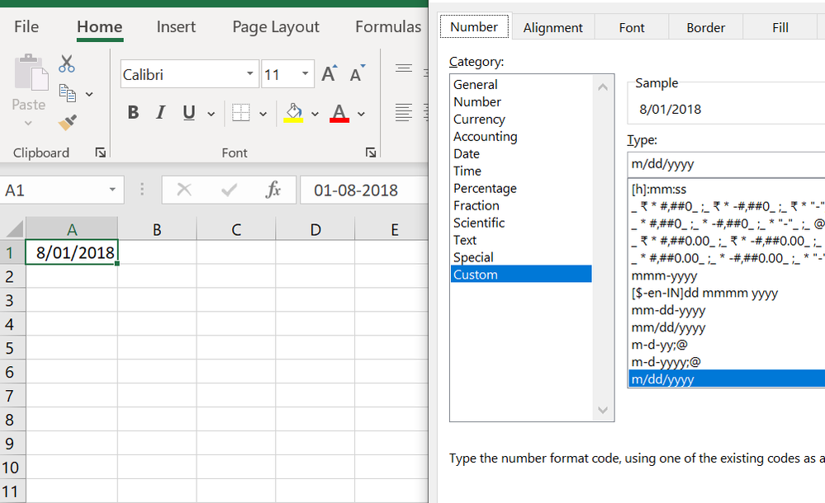Click the Cut scissors icon
This screenshot has width=825, height=503.
point(67,63)
